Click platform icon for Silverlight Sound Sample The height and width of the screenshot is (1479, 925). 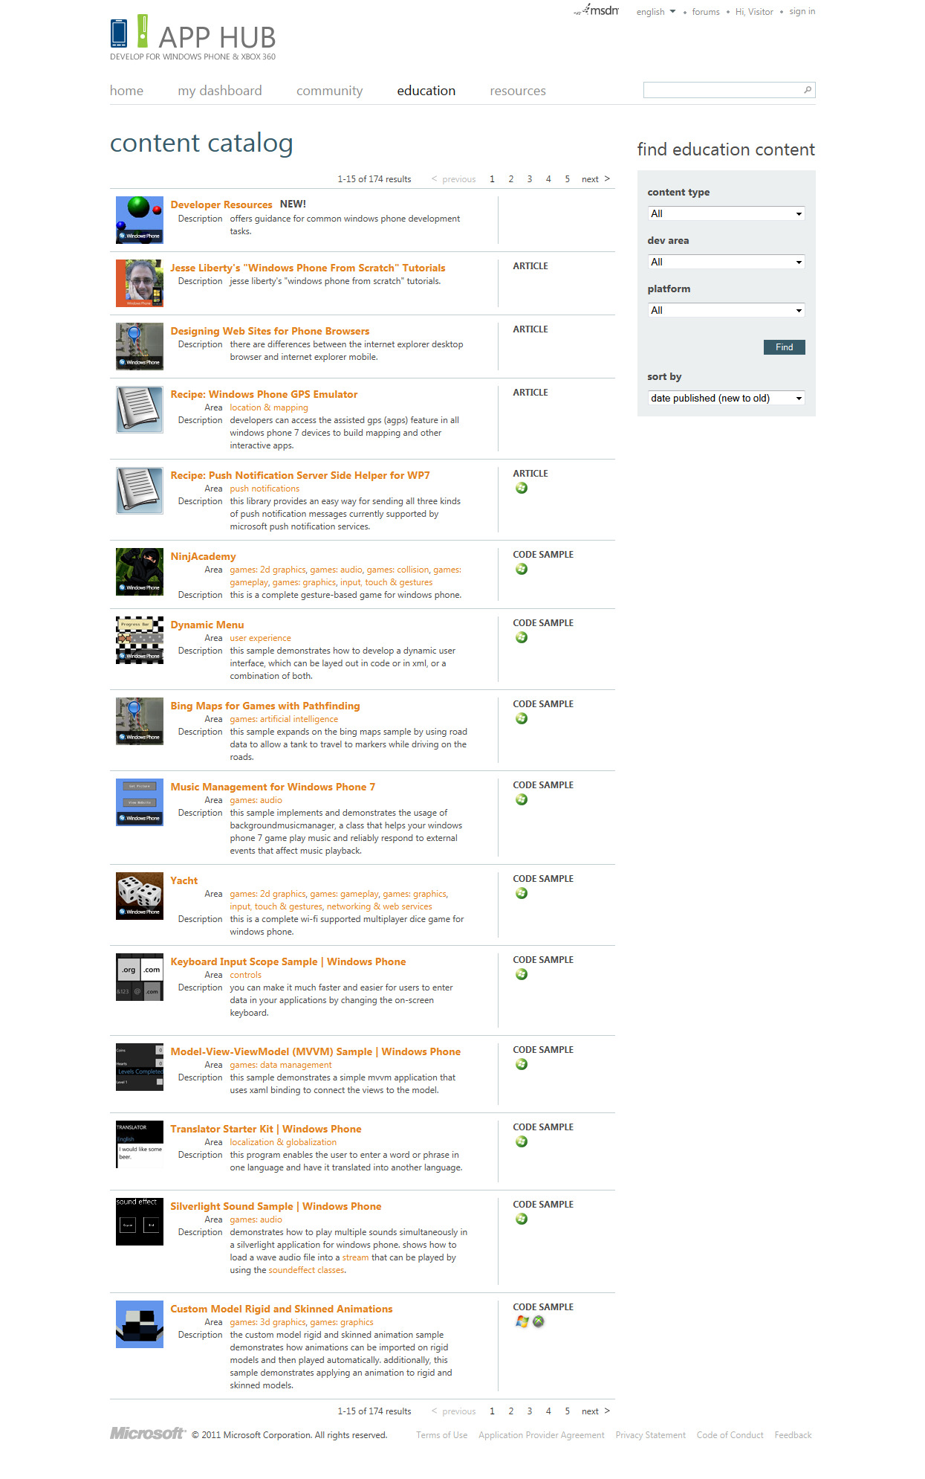point(522,1219)
